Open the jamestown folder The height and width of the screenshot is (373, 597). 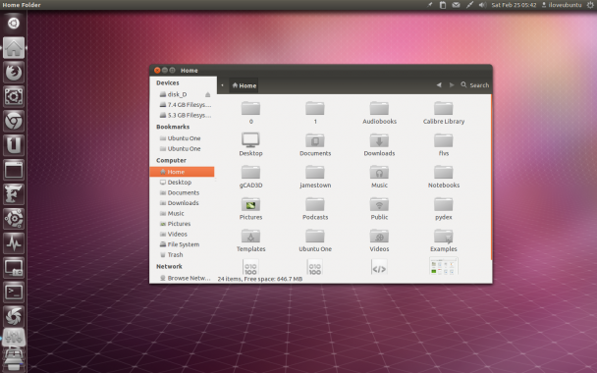click(x=315, y=177)
